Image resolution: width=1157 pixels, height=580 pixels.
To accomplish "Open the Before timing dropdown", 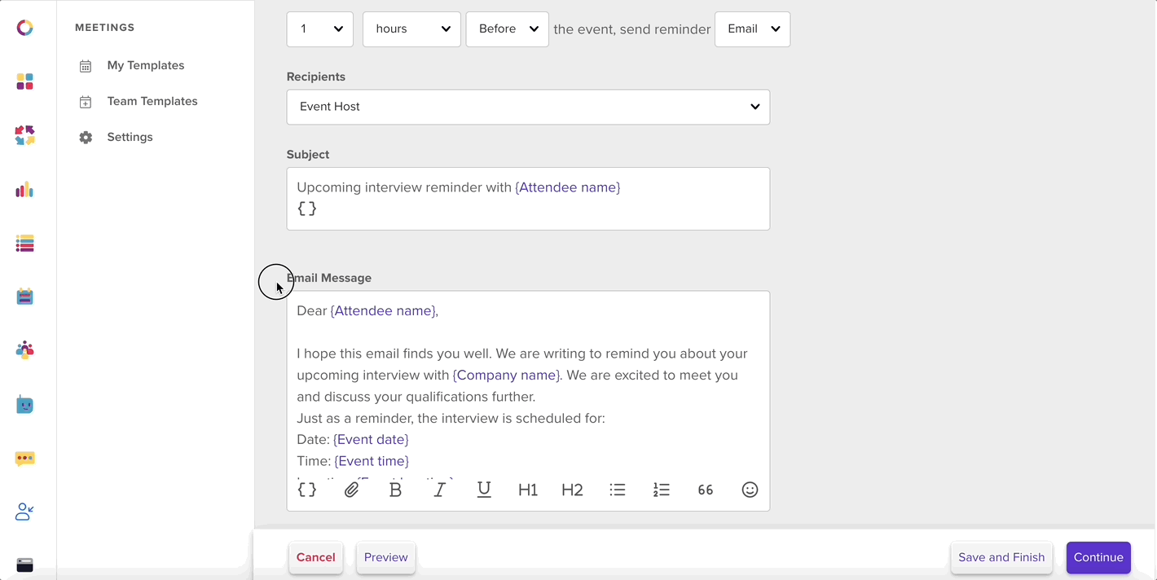I will [x=507, y=29].
